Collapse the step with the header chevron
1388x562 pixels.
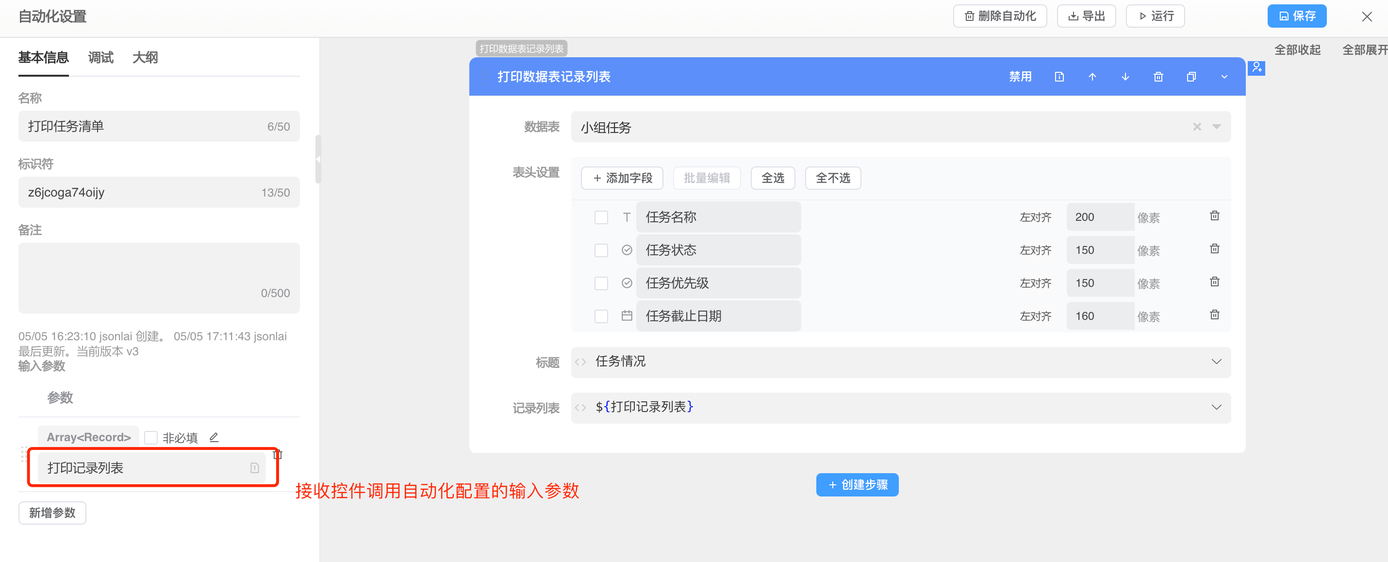pos(1224,77)
